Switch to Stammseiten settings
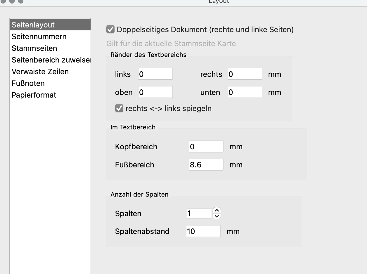The width and height of the screenshot is (367, 274). point(34,48)
